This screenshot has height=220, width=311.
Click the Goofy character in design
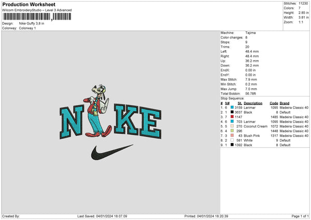97,111
